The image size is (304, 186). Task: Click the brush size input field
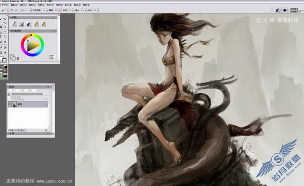28,10
